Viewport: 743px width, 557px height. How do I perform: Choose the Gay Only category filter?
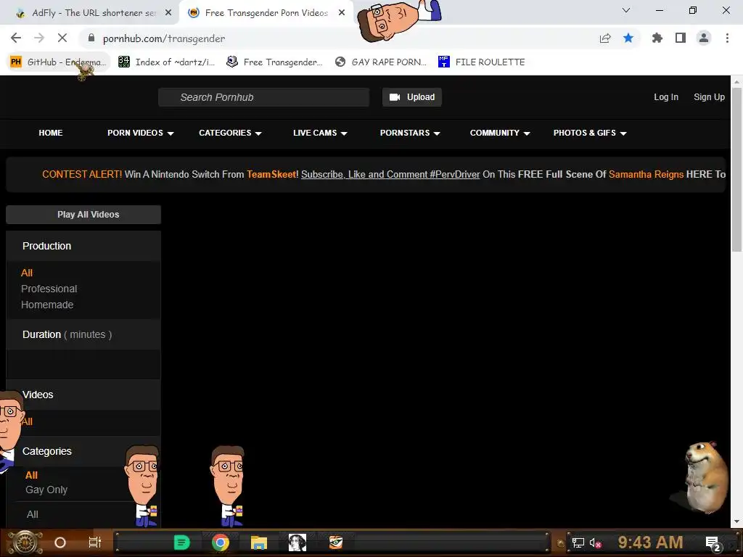pos(46,490)
